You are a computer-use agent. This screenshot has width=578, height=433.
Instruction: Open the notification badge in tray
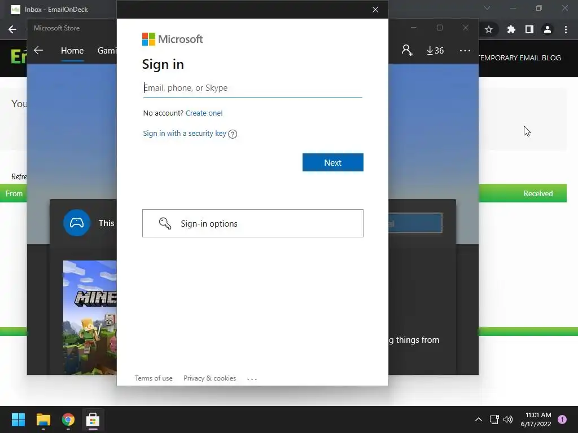562,419
